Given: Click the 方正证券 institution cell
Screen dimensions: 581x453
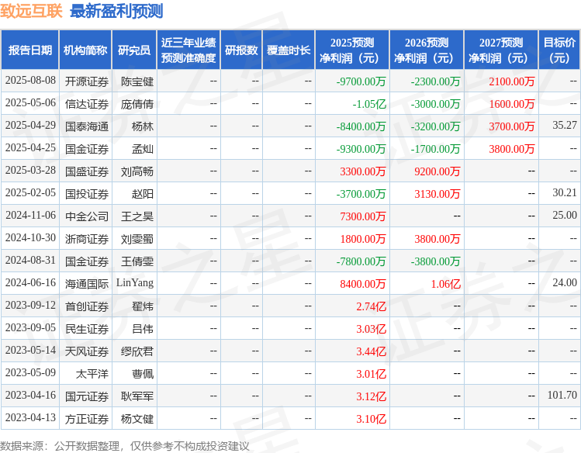Looking at the screenshot, I should click(x=87, y=420).
